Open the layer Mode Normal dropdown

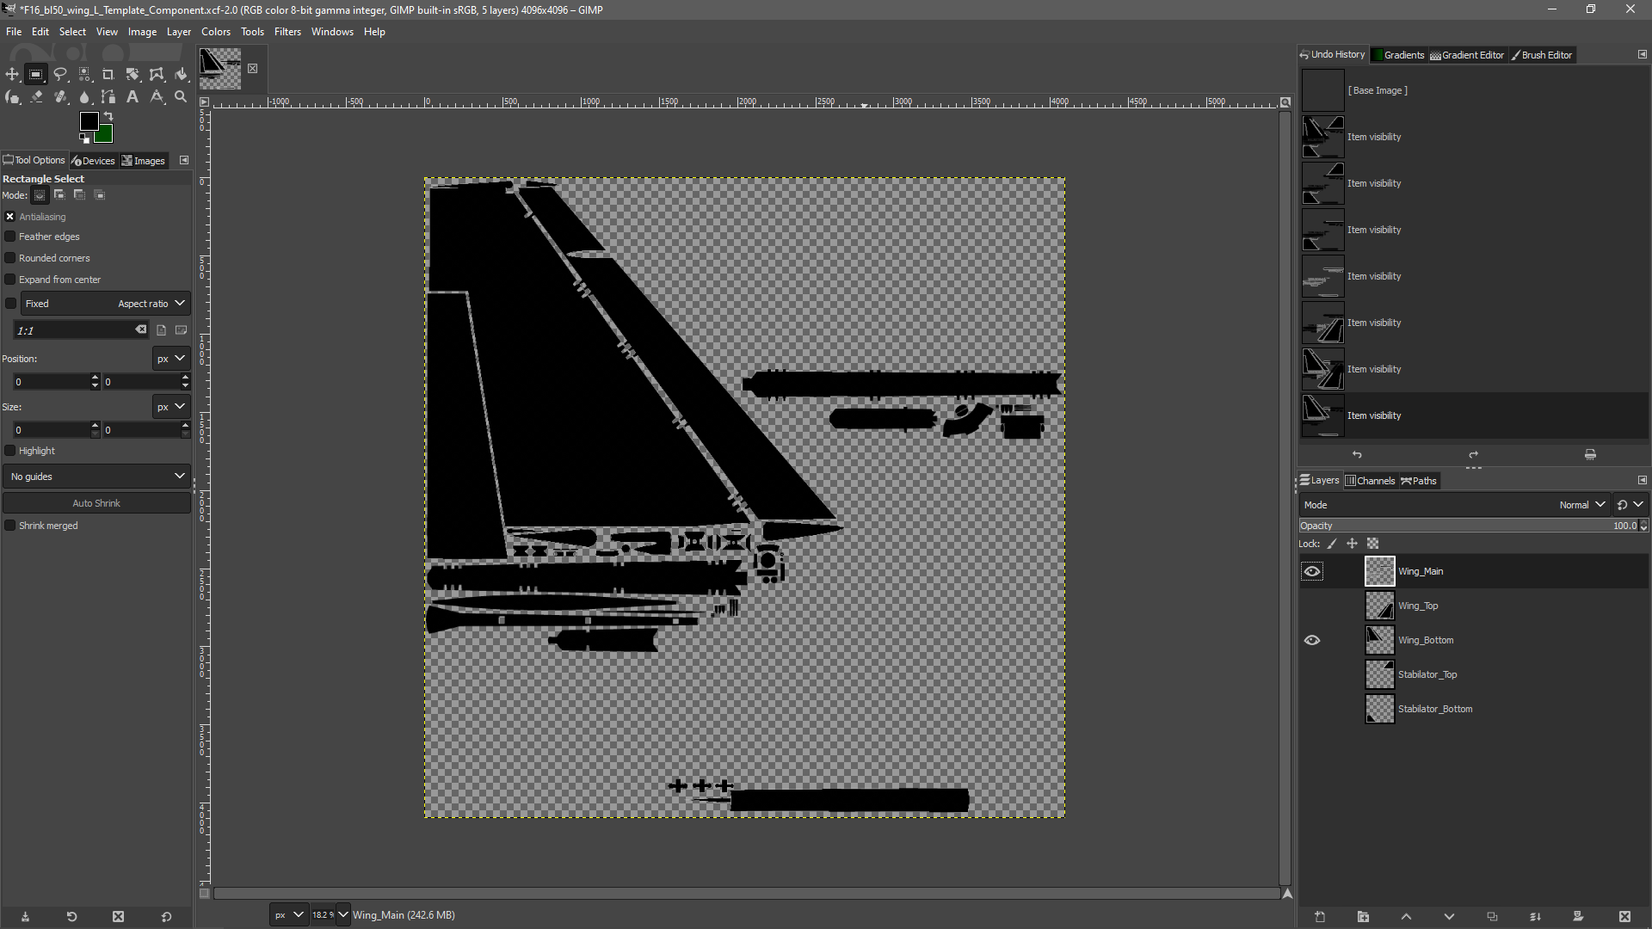tap(1581, 505)
